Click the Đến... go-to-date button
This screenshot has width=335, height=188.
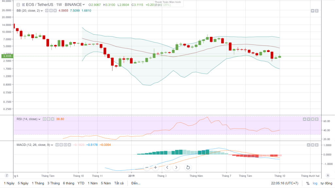(x=136, y=183)
